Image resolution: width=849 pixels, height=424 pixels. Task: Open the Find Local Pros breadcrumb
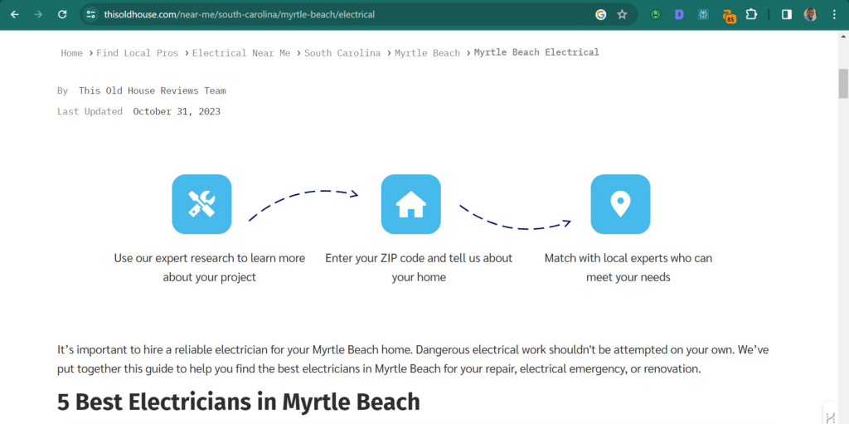coord(138,53)
